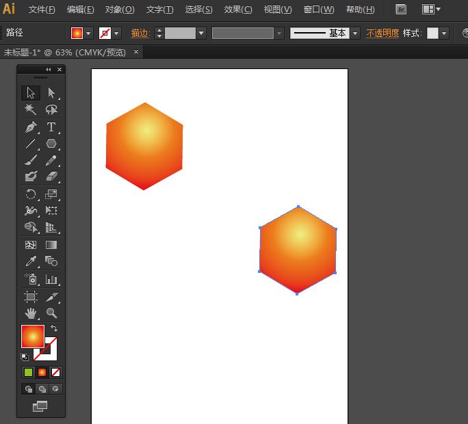This screenshot has width=468, height=424.
Task: Expand the stroke profile 基本 dropdown
Action: (x=355, y=33)
